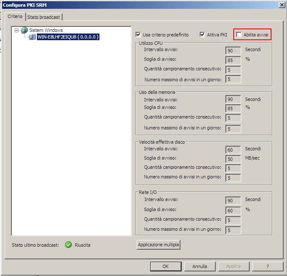Click Rete I/O Soglia di avviso field
This screenshot has height=276, width=287.
(x=233, y=211)
